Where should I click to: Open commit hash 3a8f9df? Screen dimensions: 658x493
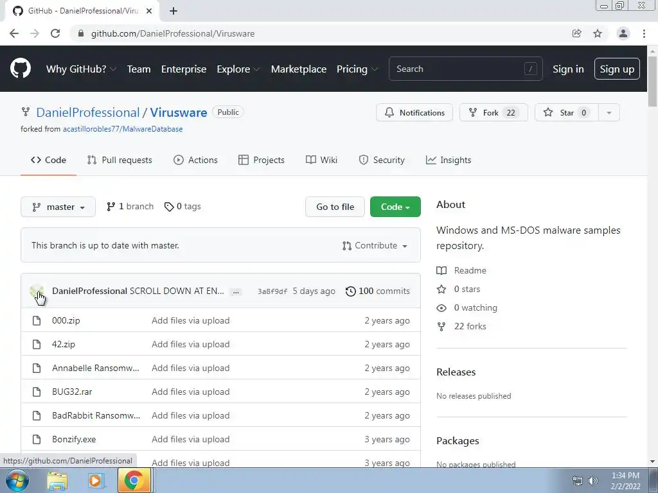[272, 292]
